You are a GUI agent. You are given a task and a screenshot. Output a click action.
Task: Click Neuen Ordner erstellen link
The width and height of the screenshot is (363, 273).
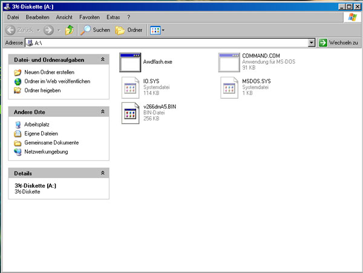[x=50, y=72]
